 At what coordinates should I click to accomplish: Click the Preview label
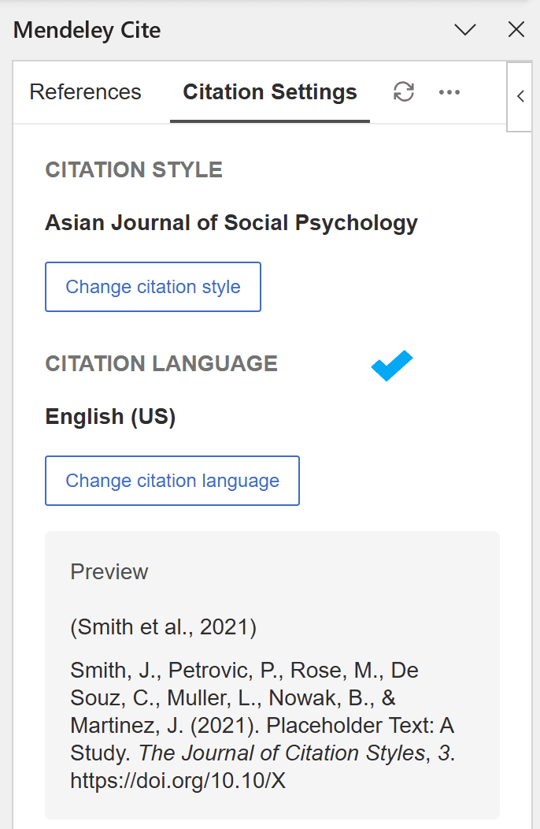point(109,571)
